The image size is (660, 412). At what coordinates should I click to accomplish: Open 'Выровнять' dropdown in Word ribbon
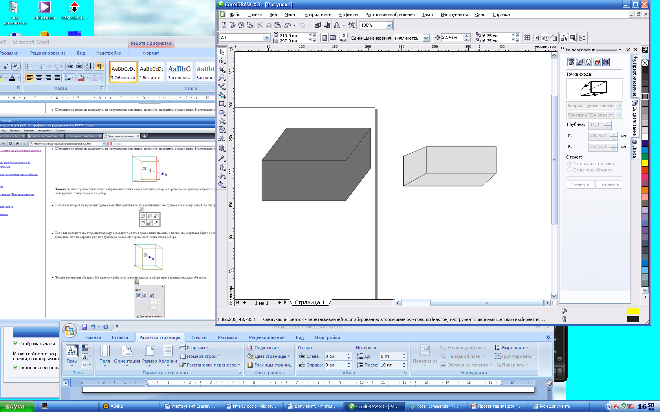512,348
